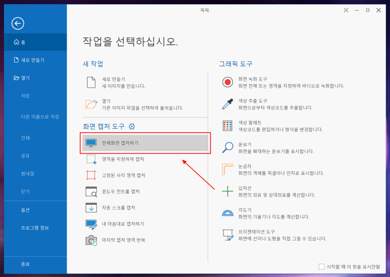Click the back arrow circle icon
The width and height of the screenshot is (390, 277).
coord(18,24)
